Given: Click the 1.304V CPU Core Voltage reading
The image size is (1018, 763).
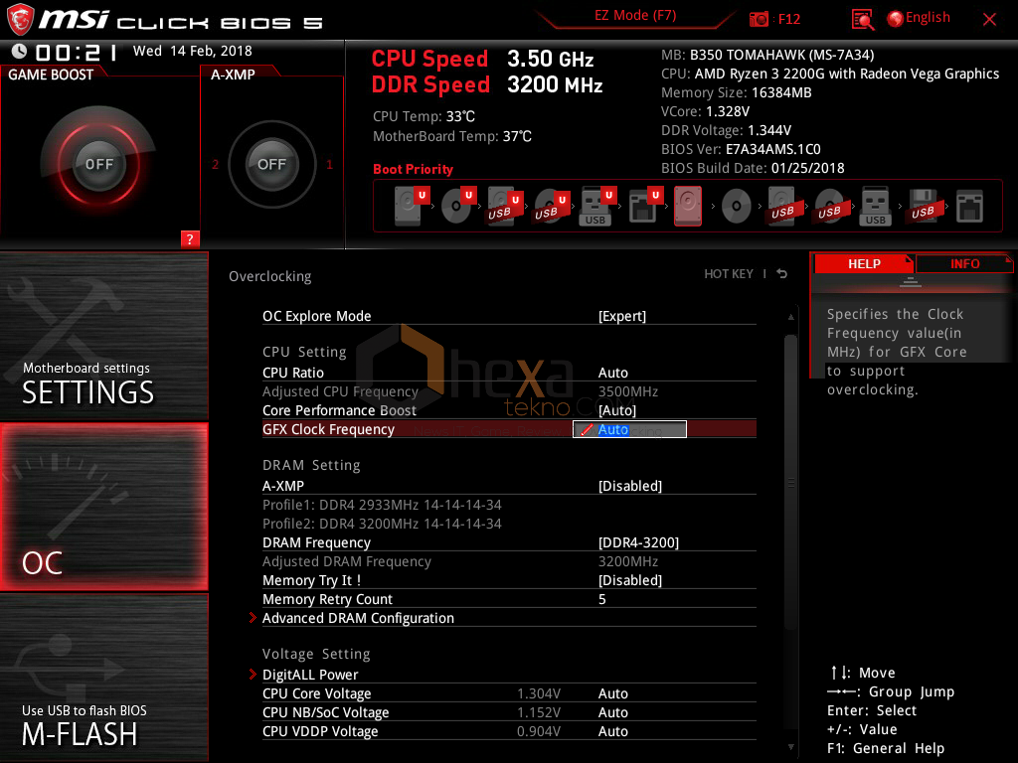Looking at the screenshot, I should [539, 693].
